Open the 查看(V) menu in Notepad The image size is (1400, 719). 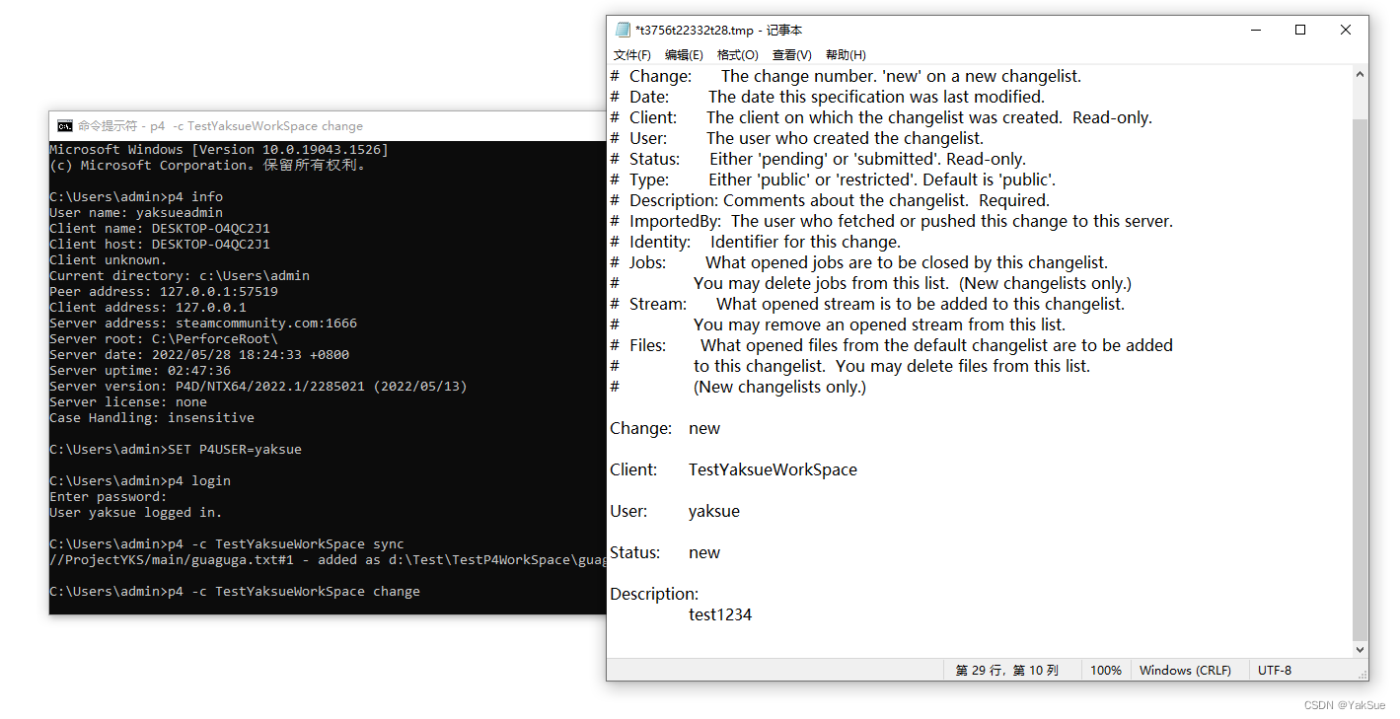(x=790, y=54)
